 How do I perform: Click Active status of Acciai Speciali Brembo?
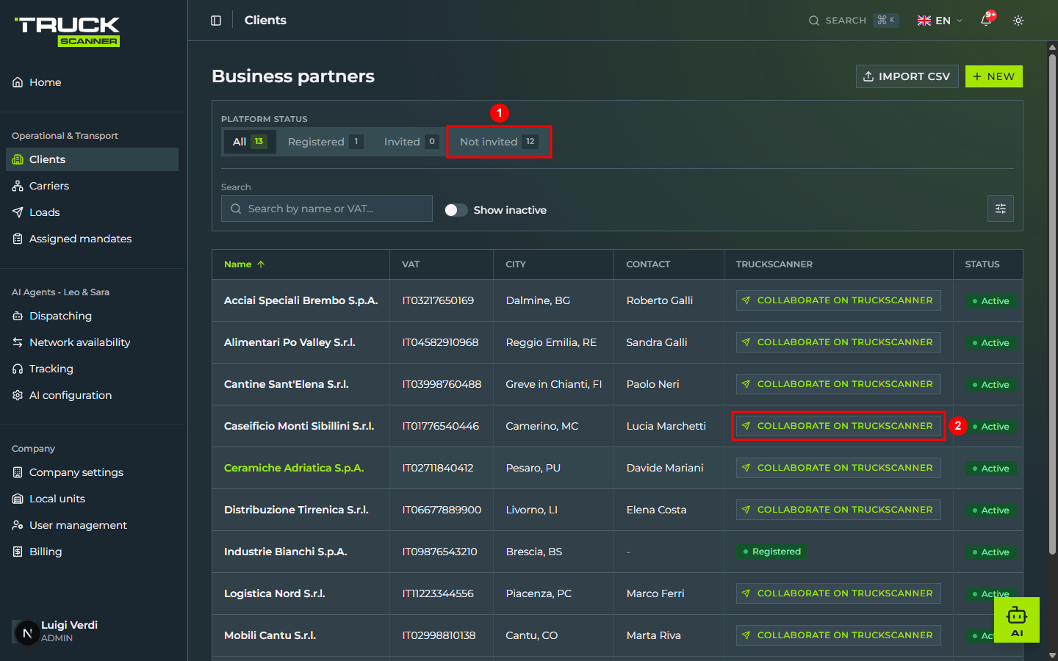point(990,301)
